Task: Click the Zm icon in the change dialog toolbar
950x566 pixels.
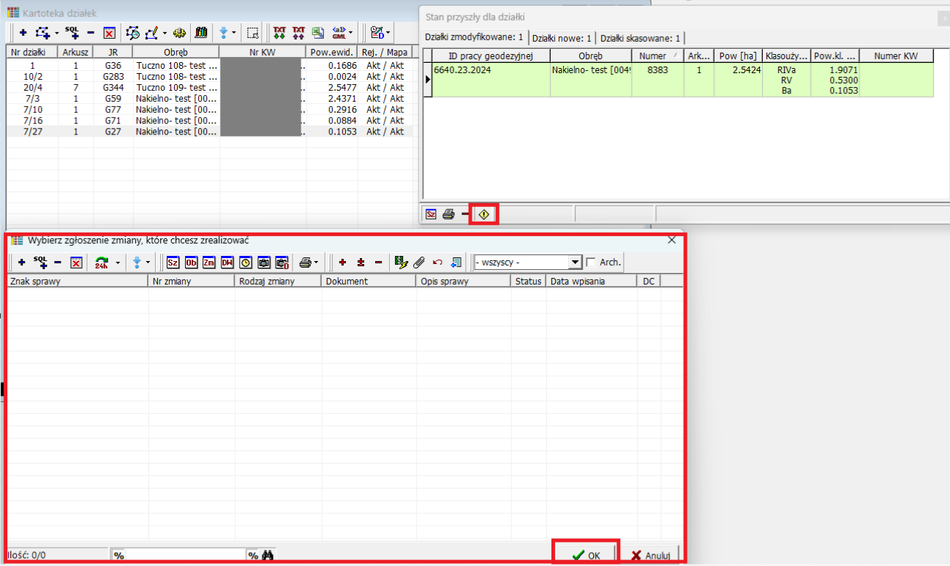Action: (x=209, y=263)
